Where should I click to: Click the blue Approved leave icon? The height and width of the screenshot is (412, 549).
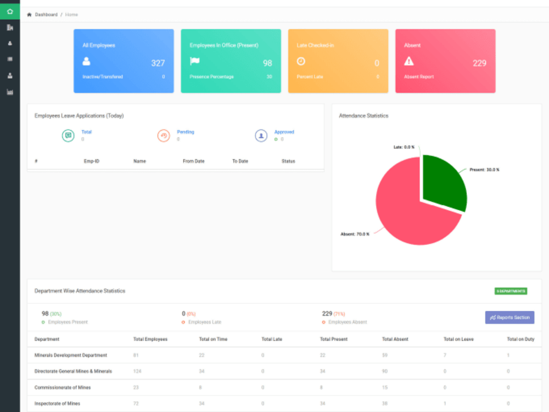click(x=261, y=135)
